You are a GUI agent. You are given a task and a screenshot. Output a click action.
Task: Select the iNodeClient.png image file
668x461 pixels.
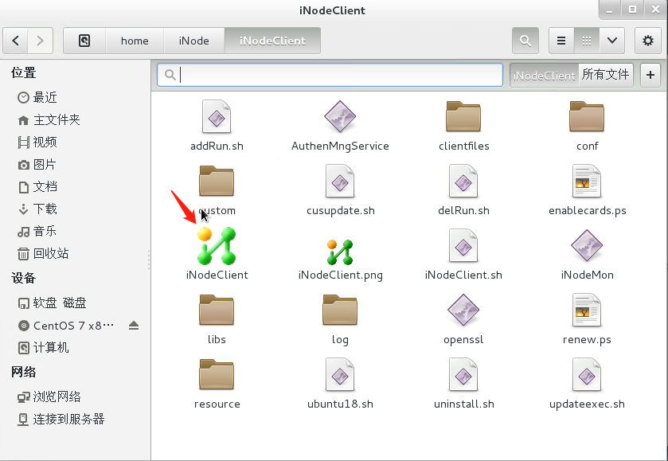pos(340,252)
